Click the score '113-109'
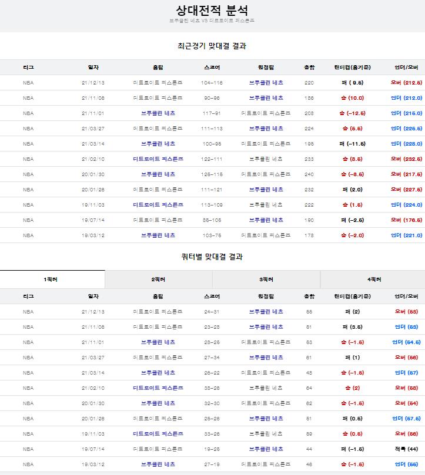The image size is (425, 475). point(212,205)
